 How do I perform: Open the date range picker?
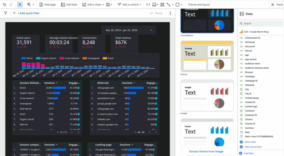click(129, 30)
